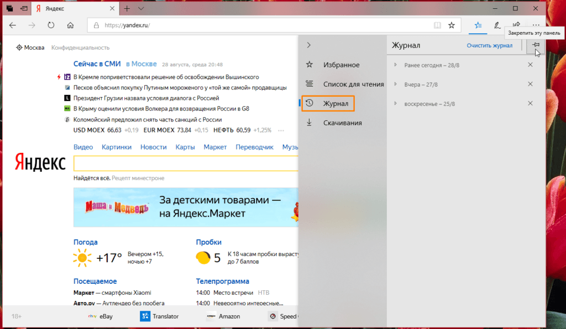The image size is (566, 329).
Task: Open Маша и Медведь Market banner
Action: pos(186,207)
